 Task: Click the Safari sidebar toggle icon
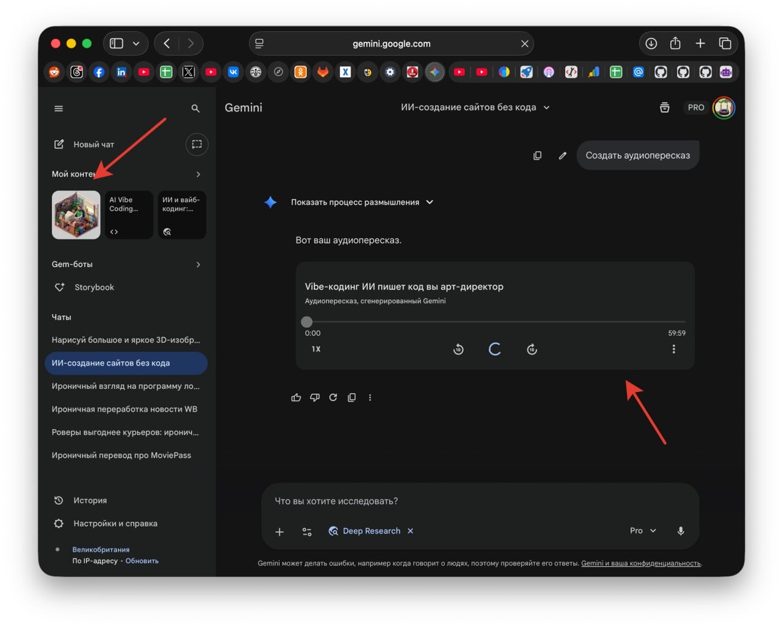click(116, 44)
